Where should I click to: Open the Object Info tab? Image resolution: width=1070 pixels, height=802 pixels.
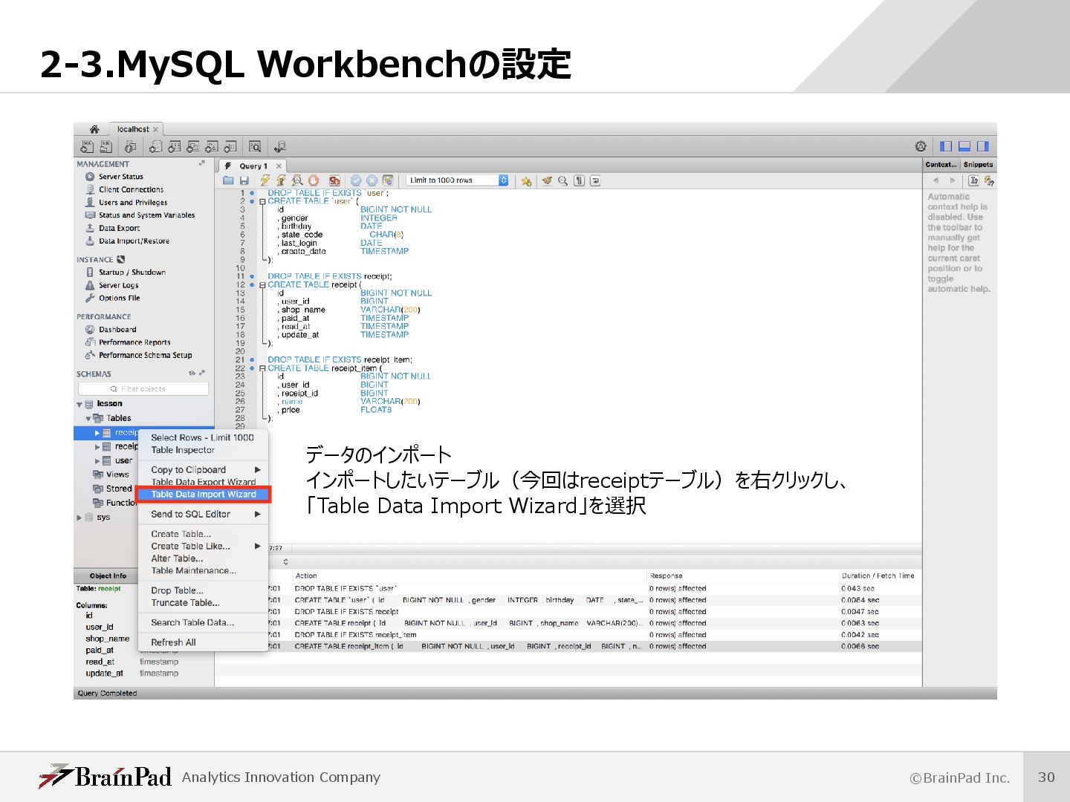pyautogui.click(x=108, y=576)
